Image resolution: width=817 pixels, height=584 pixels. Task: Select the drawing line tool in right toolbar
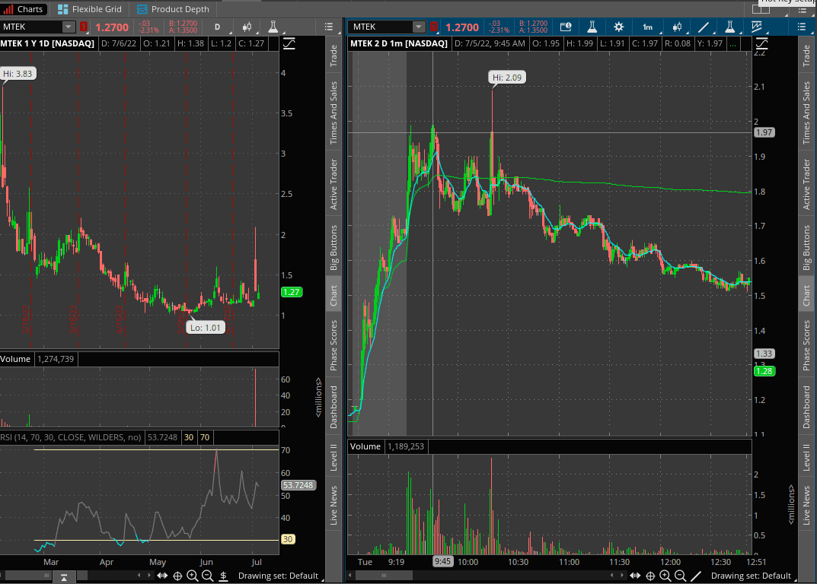click(x=704, y=27)
